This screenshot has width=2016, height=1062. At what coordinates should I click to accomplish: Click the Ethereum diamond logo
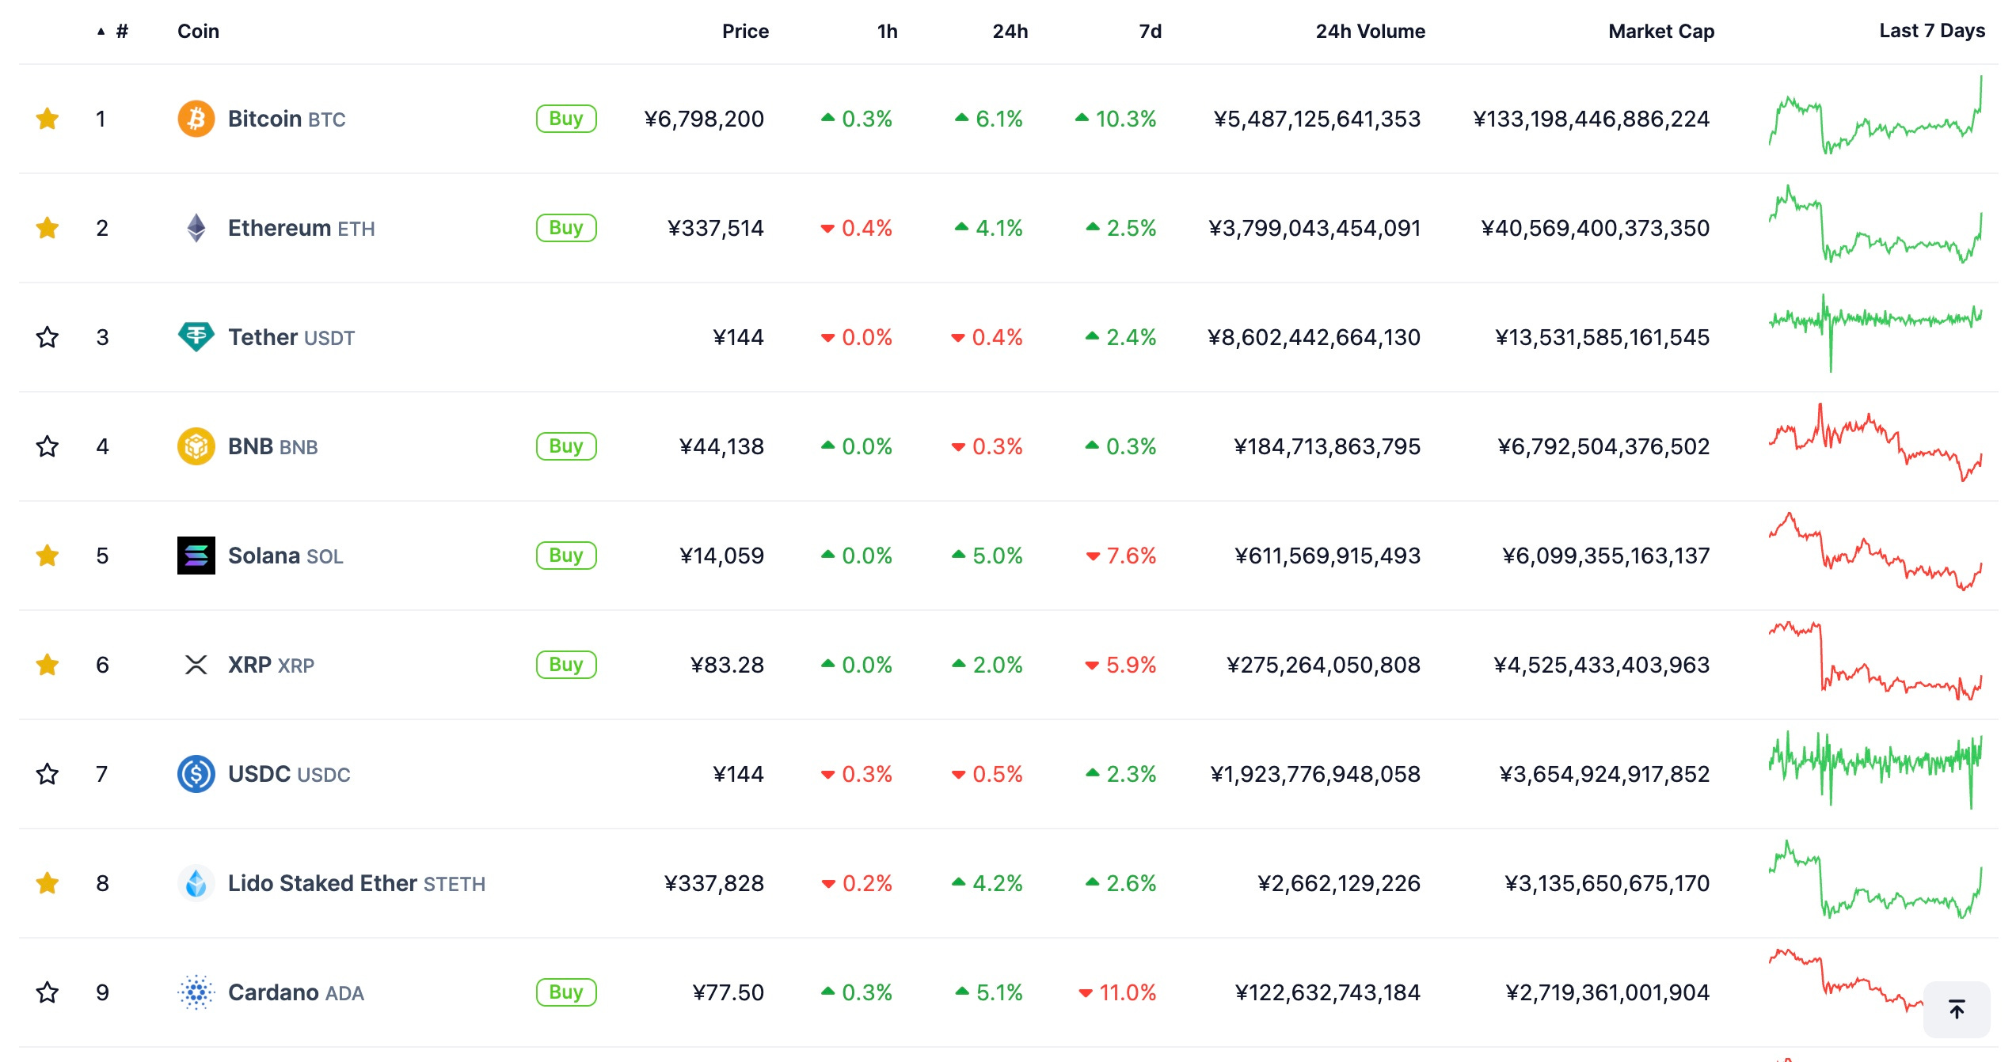196,228
